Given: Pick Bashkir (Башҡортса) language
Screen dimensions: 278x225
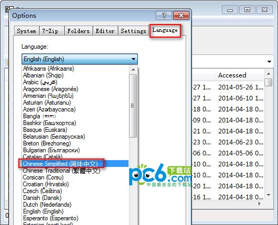Looking at the screenshot, I should (76, 123).
